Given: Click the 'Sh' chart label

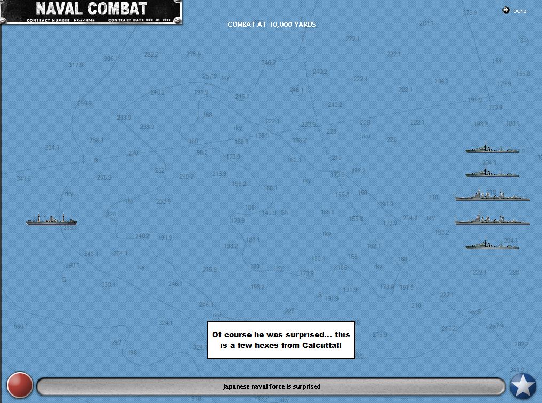Looking at the screenshot, I should pyautogui.click(x=284, y=212).
